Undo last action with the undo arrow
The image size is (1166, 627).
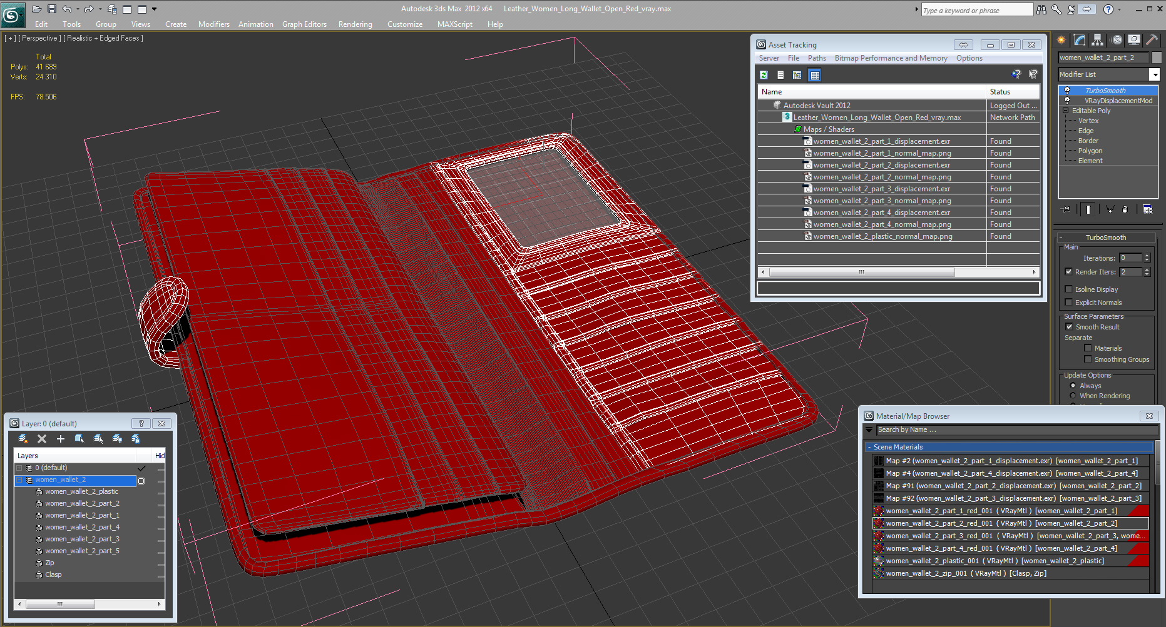(x=66, y=9)
